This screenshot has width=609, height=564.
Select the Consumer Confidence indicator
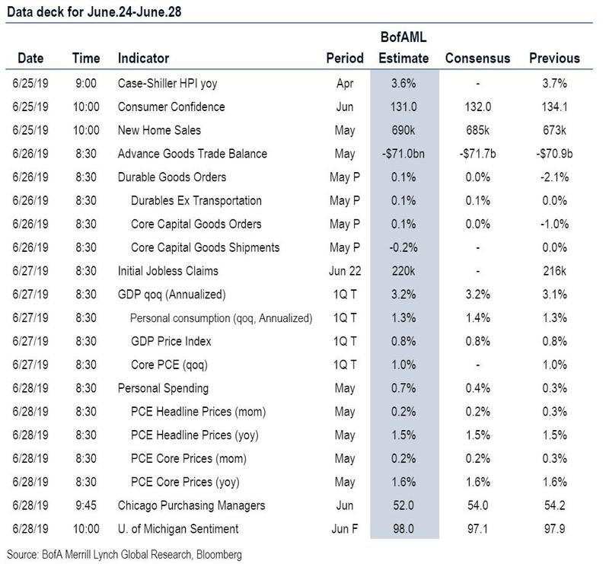pyautogui.click(x=171, y=107)
